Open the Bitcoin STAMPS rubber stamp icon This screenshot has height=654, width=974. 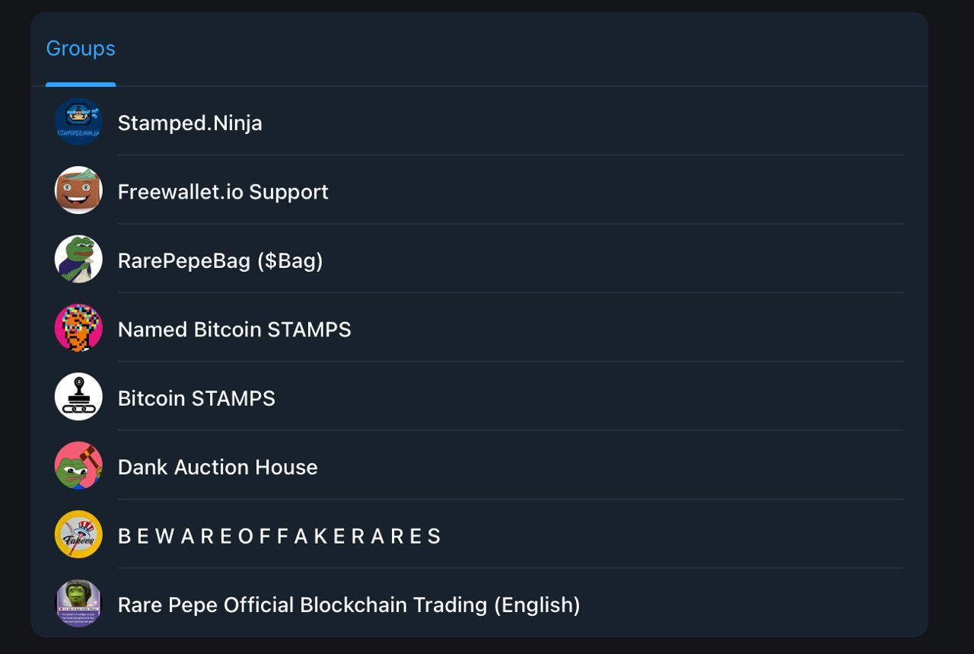[x=78, y=397]
